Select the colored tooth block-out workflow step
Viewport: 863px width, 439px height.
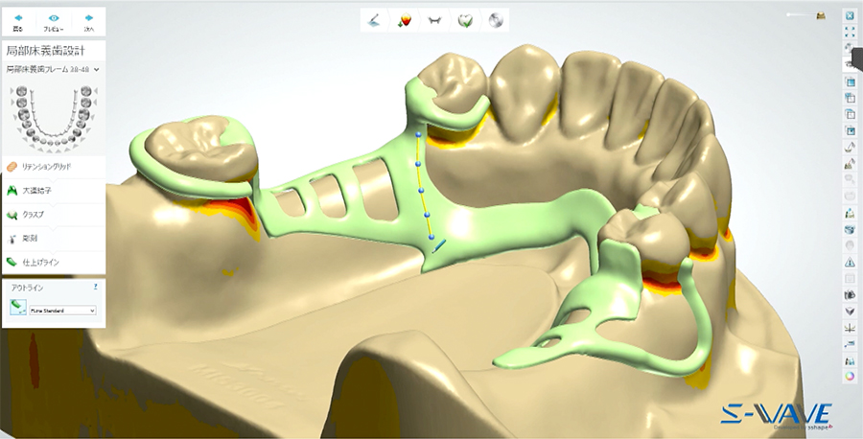tap(405, 19)
